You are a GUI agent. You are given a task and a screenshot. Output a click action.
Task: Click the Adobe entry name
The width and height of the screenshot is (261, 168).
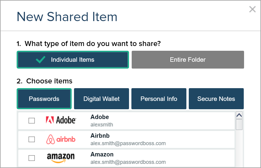pyautogui.click(x=100, y=117)
